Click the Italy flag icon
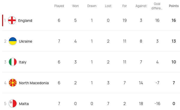The height and width of the screenshot is (110, 180). 13,62
